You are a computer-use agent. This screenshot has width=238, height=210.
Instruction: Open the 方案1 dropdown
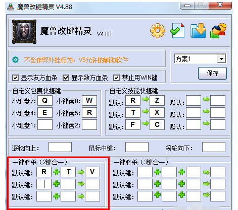click(221, 59)
